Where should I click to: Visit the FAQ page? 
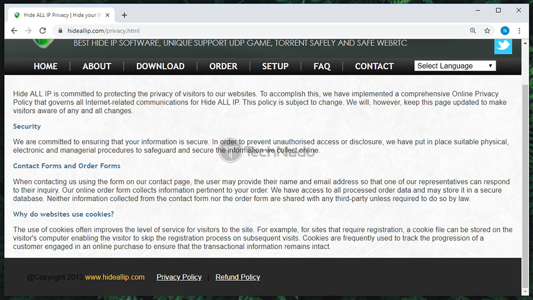(322, 66)
